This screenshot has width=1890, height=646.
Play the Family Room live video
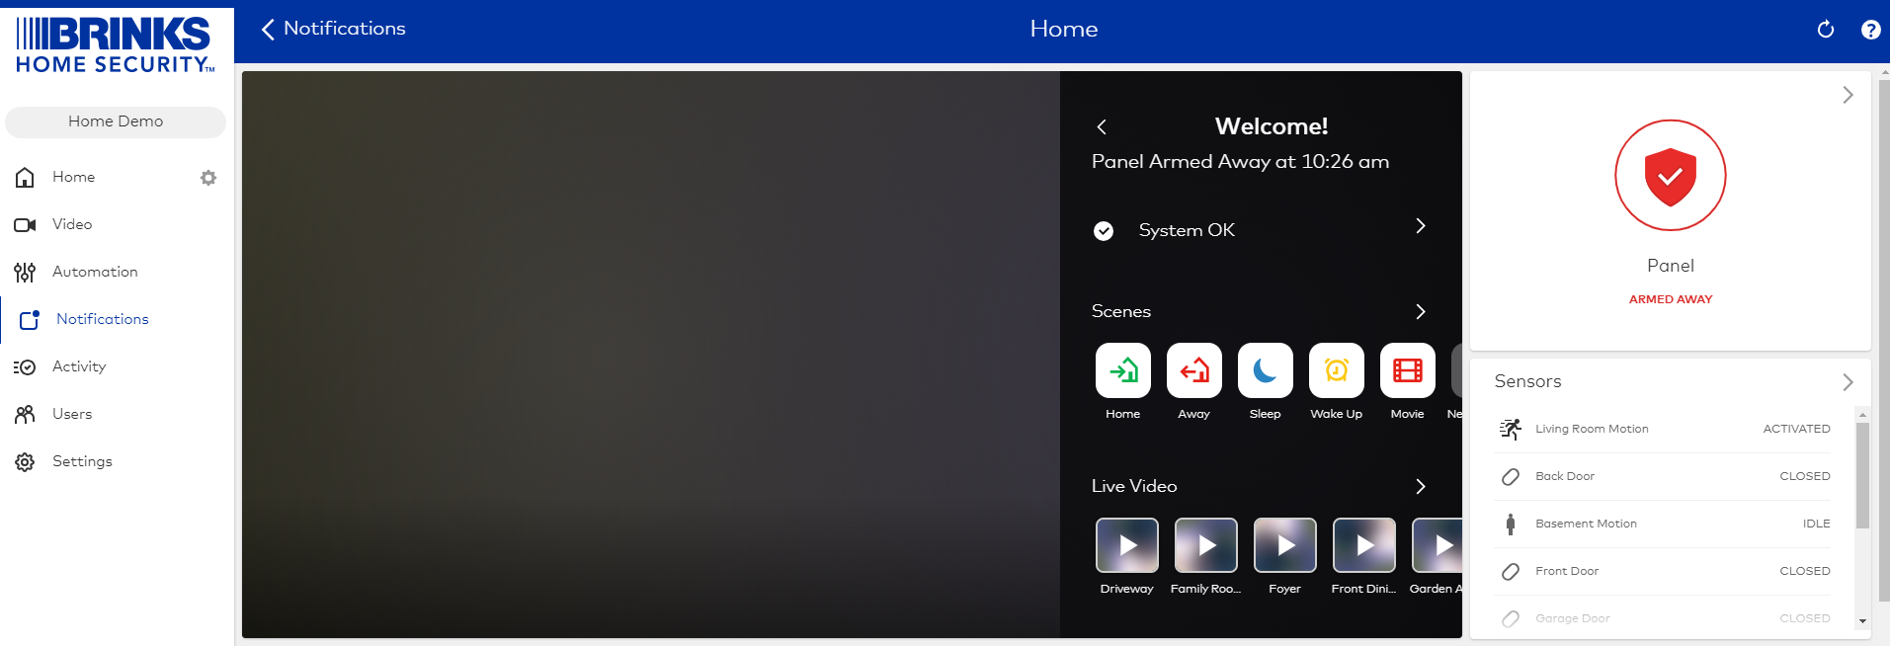(x=1206, y=545)
